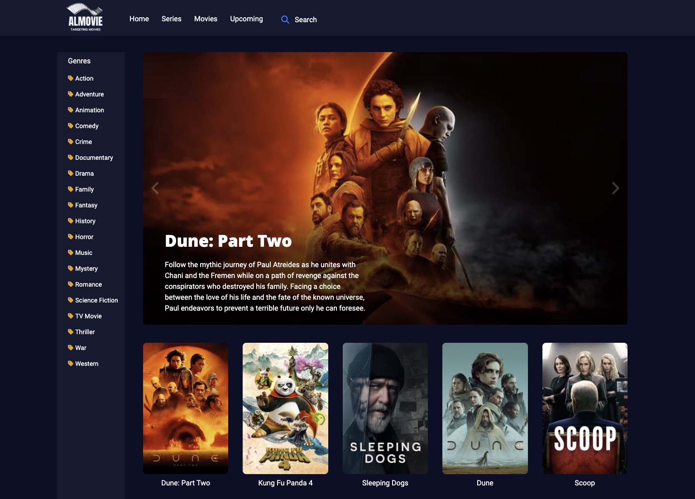Filter by the Music genre
Image resolution: width=695 pixels, height=499 pixels.
84,253
